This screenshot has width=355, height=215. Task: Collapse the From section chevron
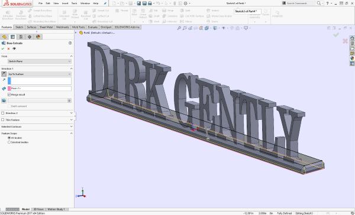[72, 56]
